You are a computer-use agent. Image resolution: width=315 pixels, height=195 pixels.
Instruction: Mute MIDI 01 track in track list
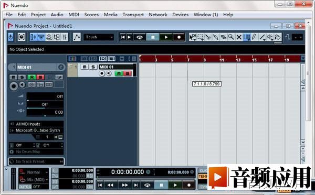click(x=85, y=67)
